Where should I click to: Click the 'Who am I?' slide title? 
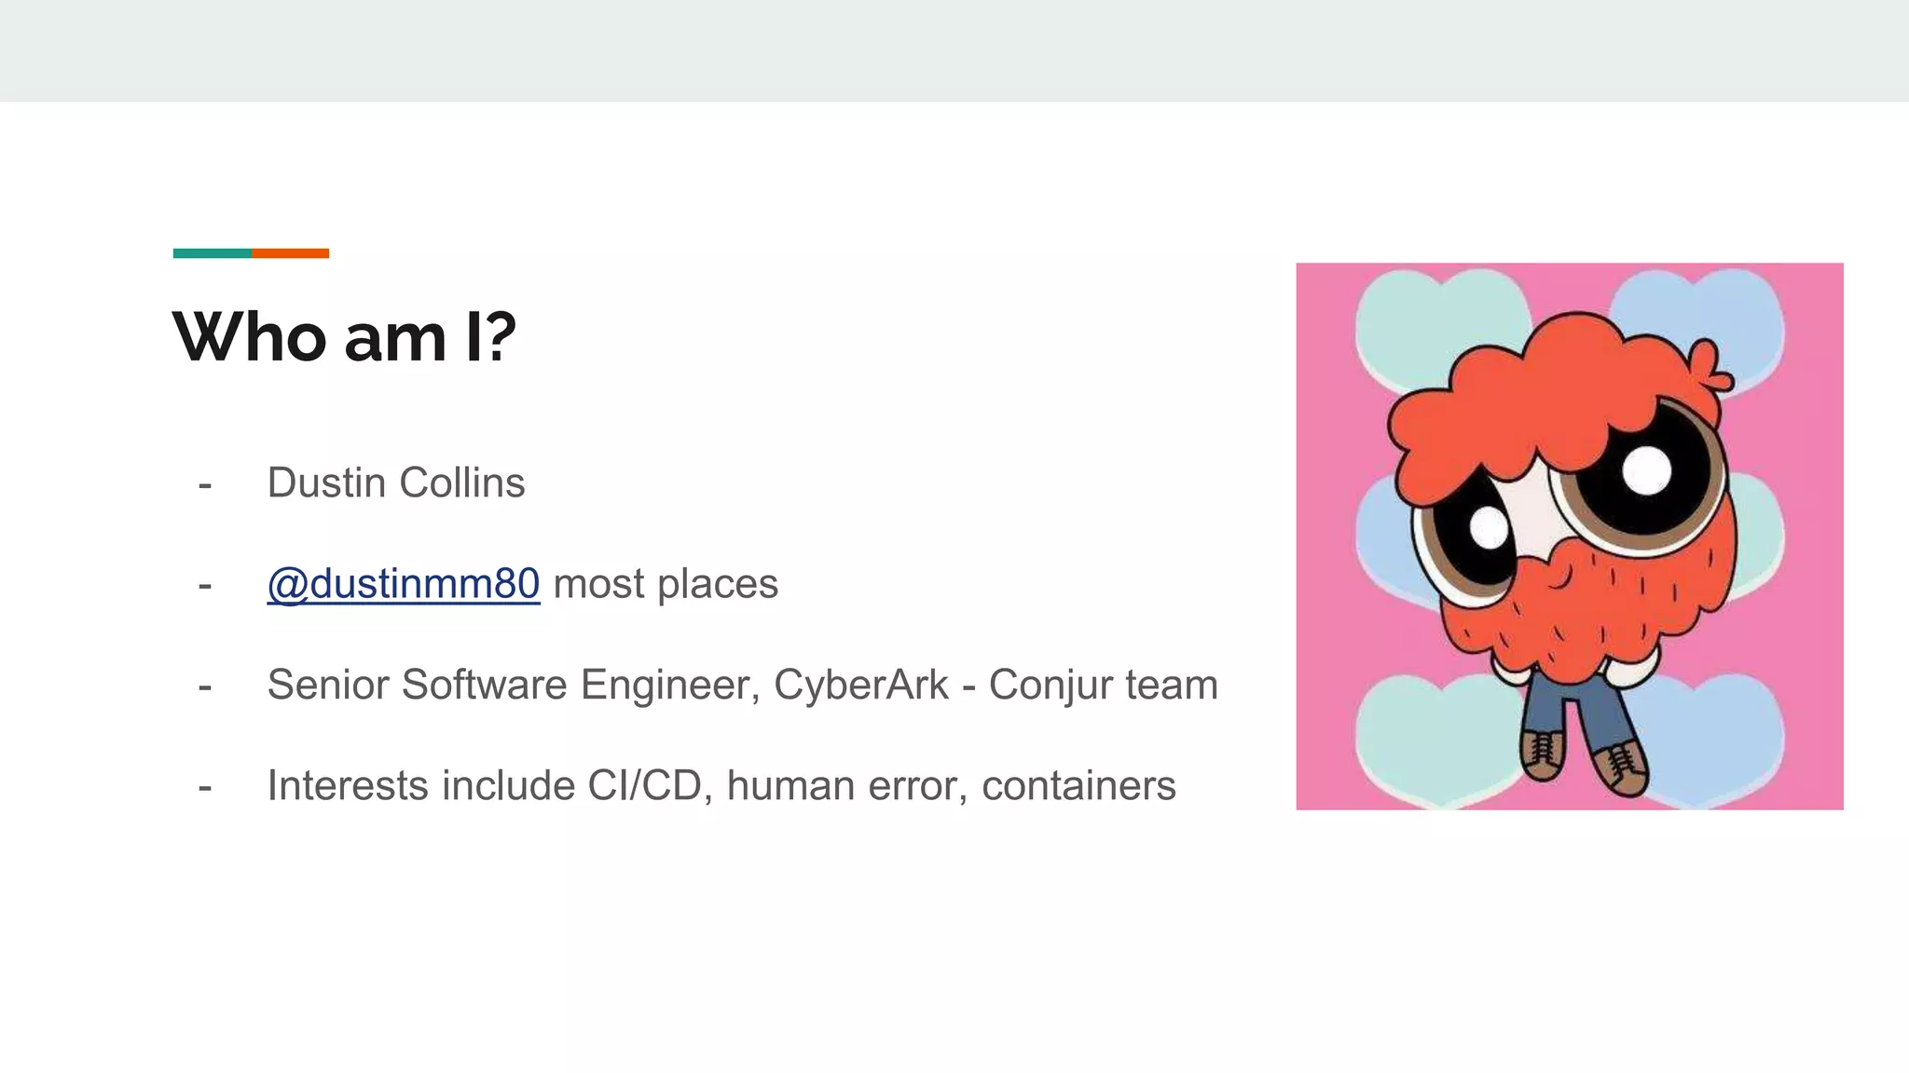pyautogui.click(x=344, y=336)
